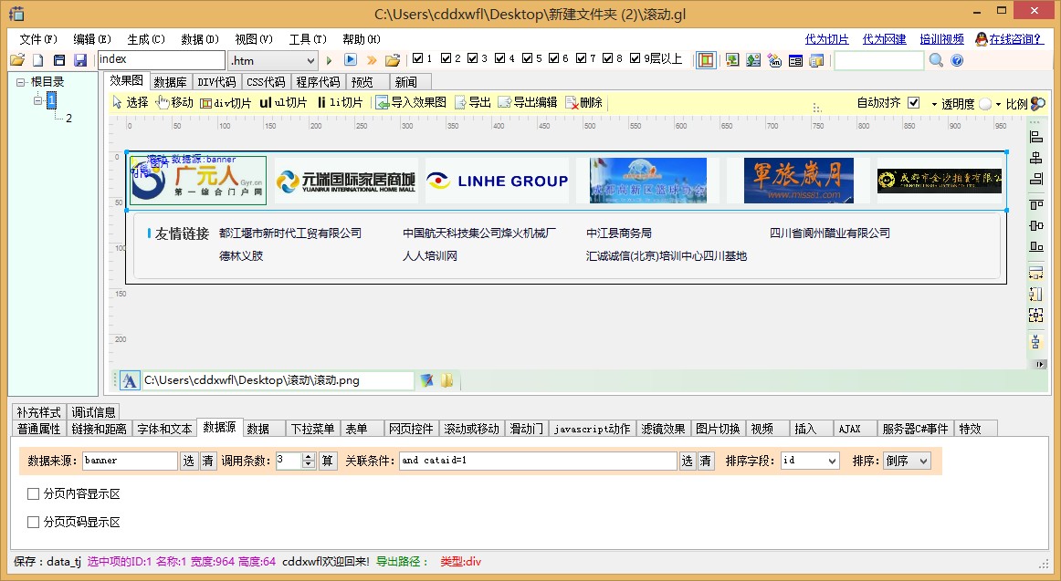Click the layout frame icon after layer checkboxes
Image resolution: width=1061 pixels, height=581 pixels.
706,60
